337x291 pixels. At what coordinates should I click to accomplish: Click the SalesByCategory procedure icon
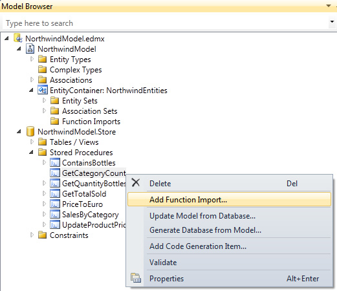click(x=55, y=214)
